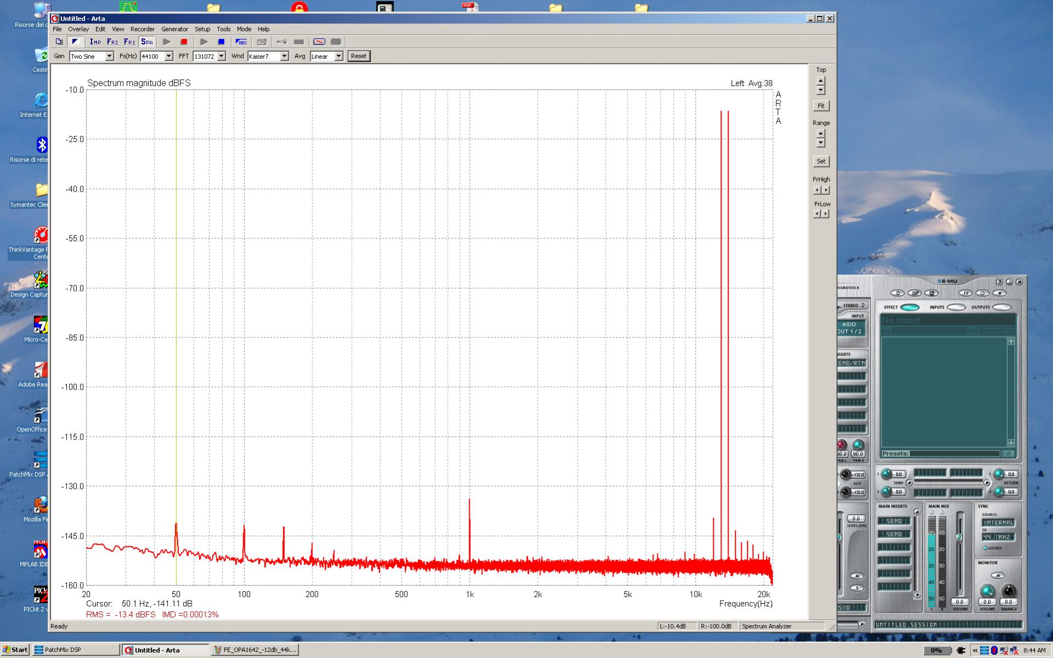Click the Send 1 level knob
1053x658 pixels.
[885, 474]
